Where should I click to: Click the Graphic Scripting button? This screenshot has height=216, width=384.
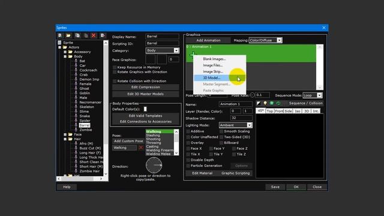[235, 173]
